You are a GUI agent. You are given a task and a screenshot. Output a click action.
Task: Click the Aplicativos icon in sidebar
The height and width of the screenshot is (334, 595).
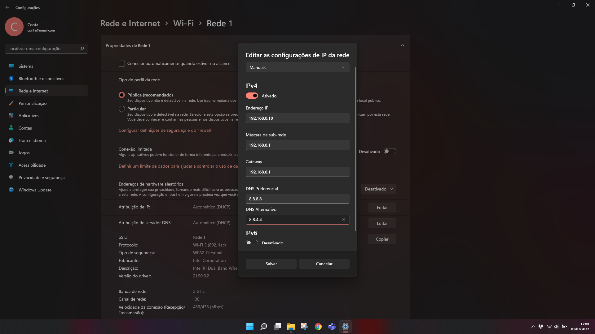[x=11, y=115]
